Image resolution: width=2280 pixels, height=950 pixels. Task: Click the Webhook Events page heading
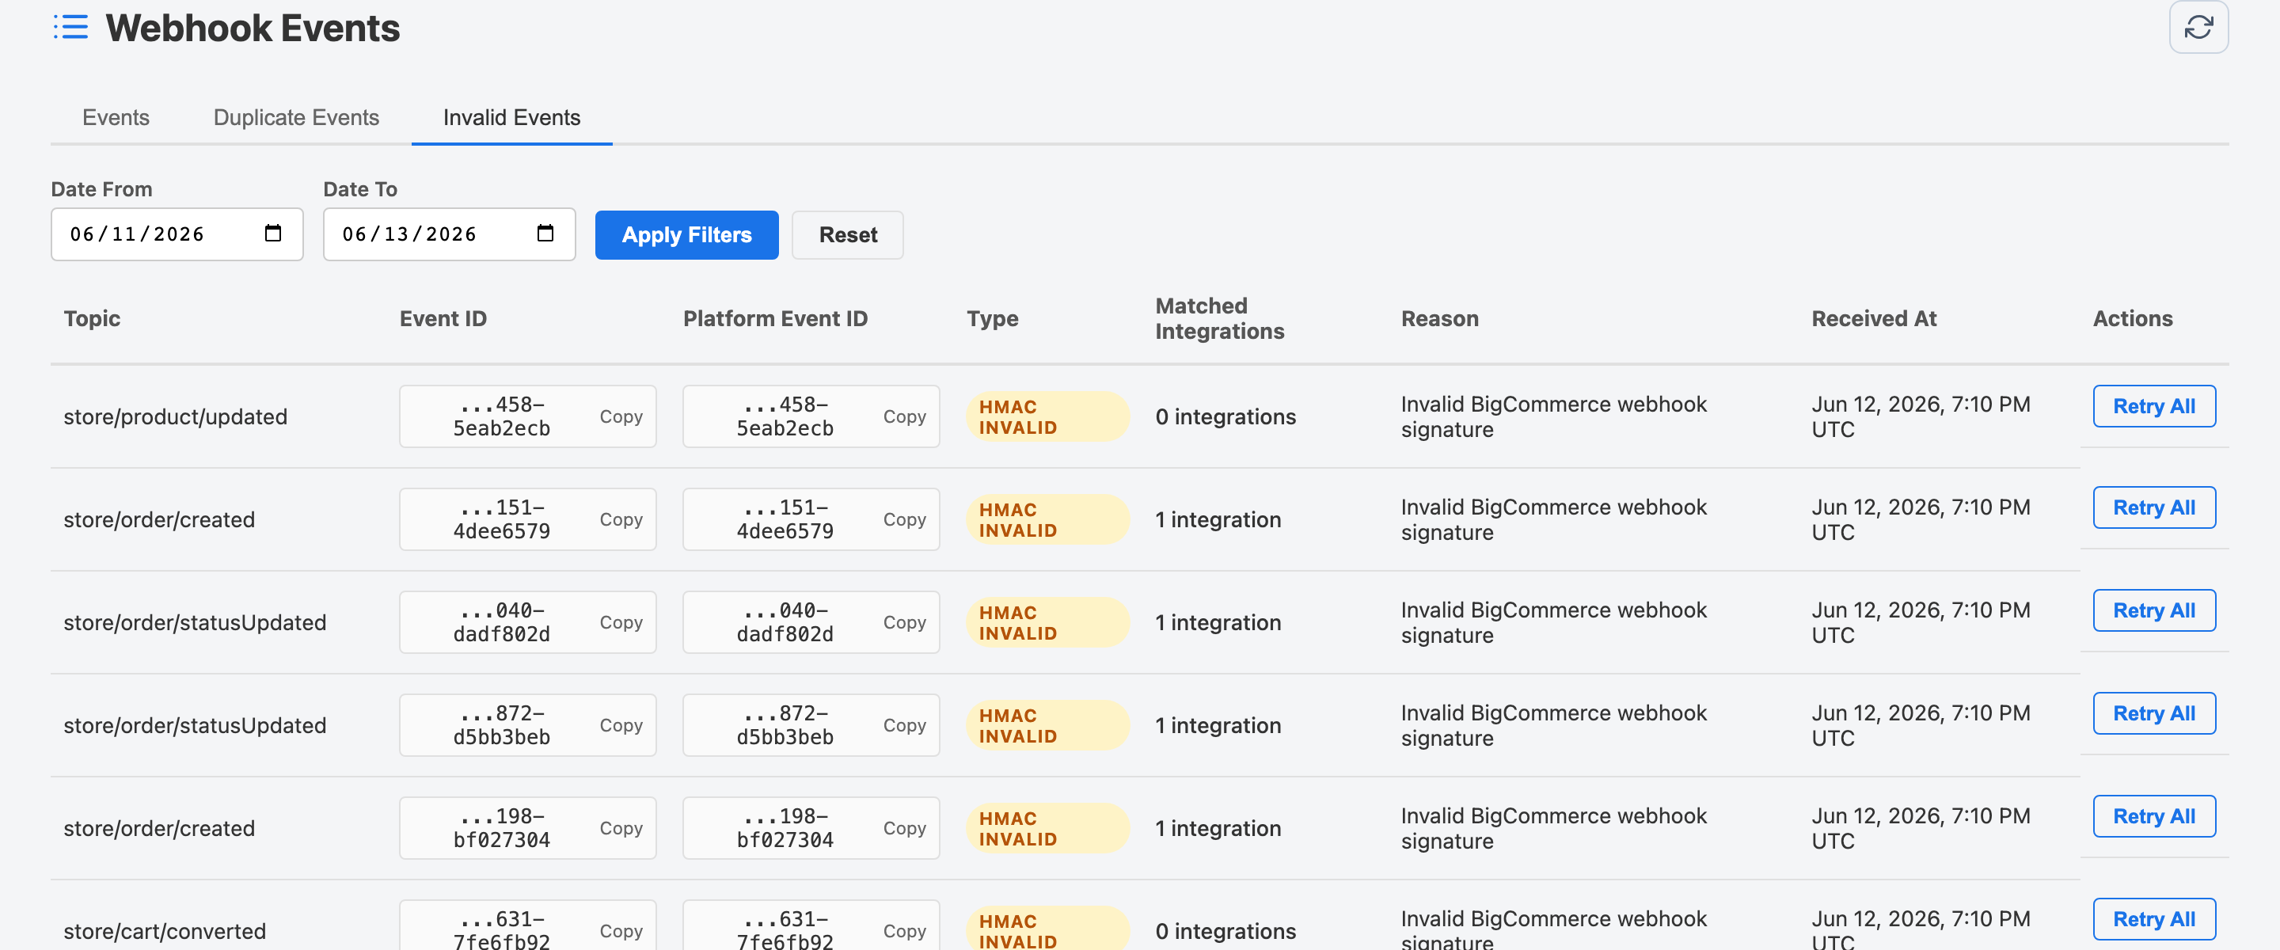[253, 28]
